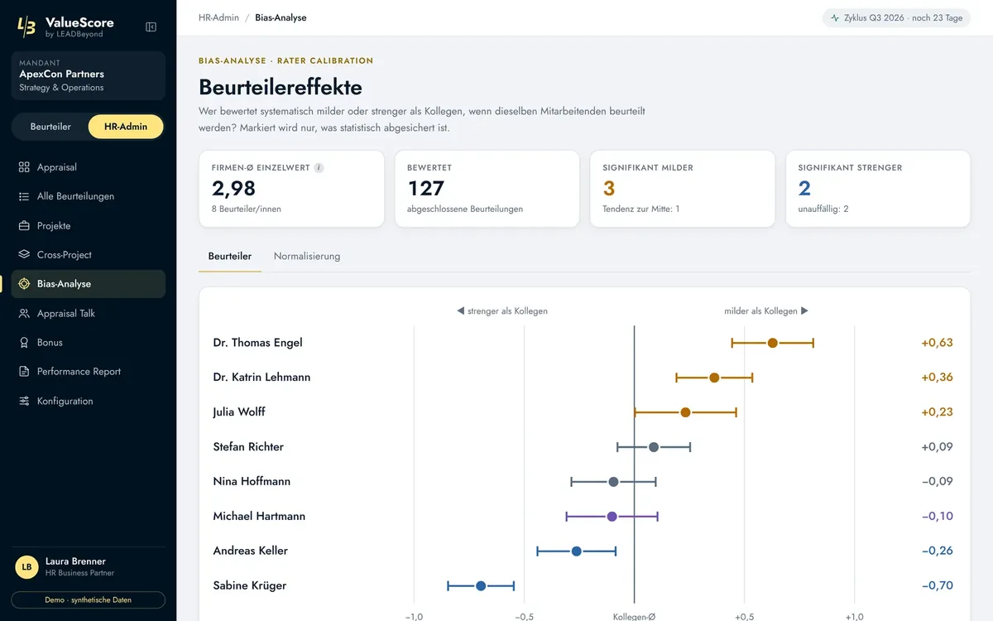Switch to the Normalisierung tab
Screen dimensions: 993x621
tap(307, 257)
